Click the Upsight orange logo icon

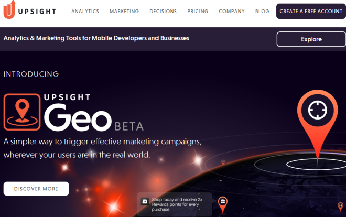coord(9,9)
